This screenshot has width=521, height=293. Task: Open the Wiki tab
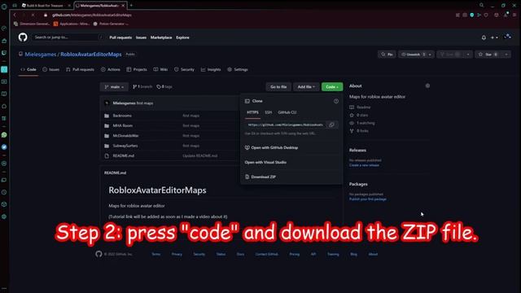click(x=160, y=69)
